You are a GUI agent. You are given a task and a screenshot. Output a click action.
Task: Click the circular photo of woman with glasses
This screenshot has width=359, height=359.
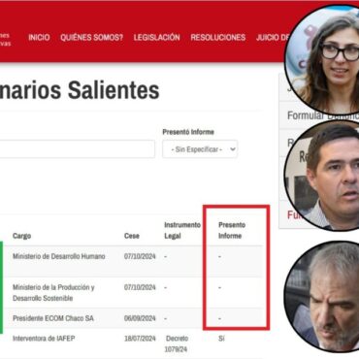pos(323,60)
